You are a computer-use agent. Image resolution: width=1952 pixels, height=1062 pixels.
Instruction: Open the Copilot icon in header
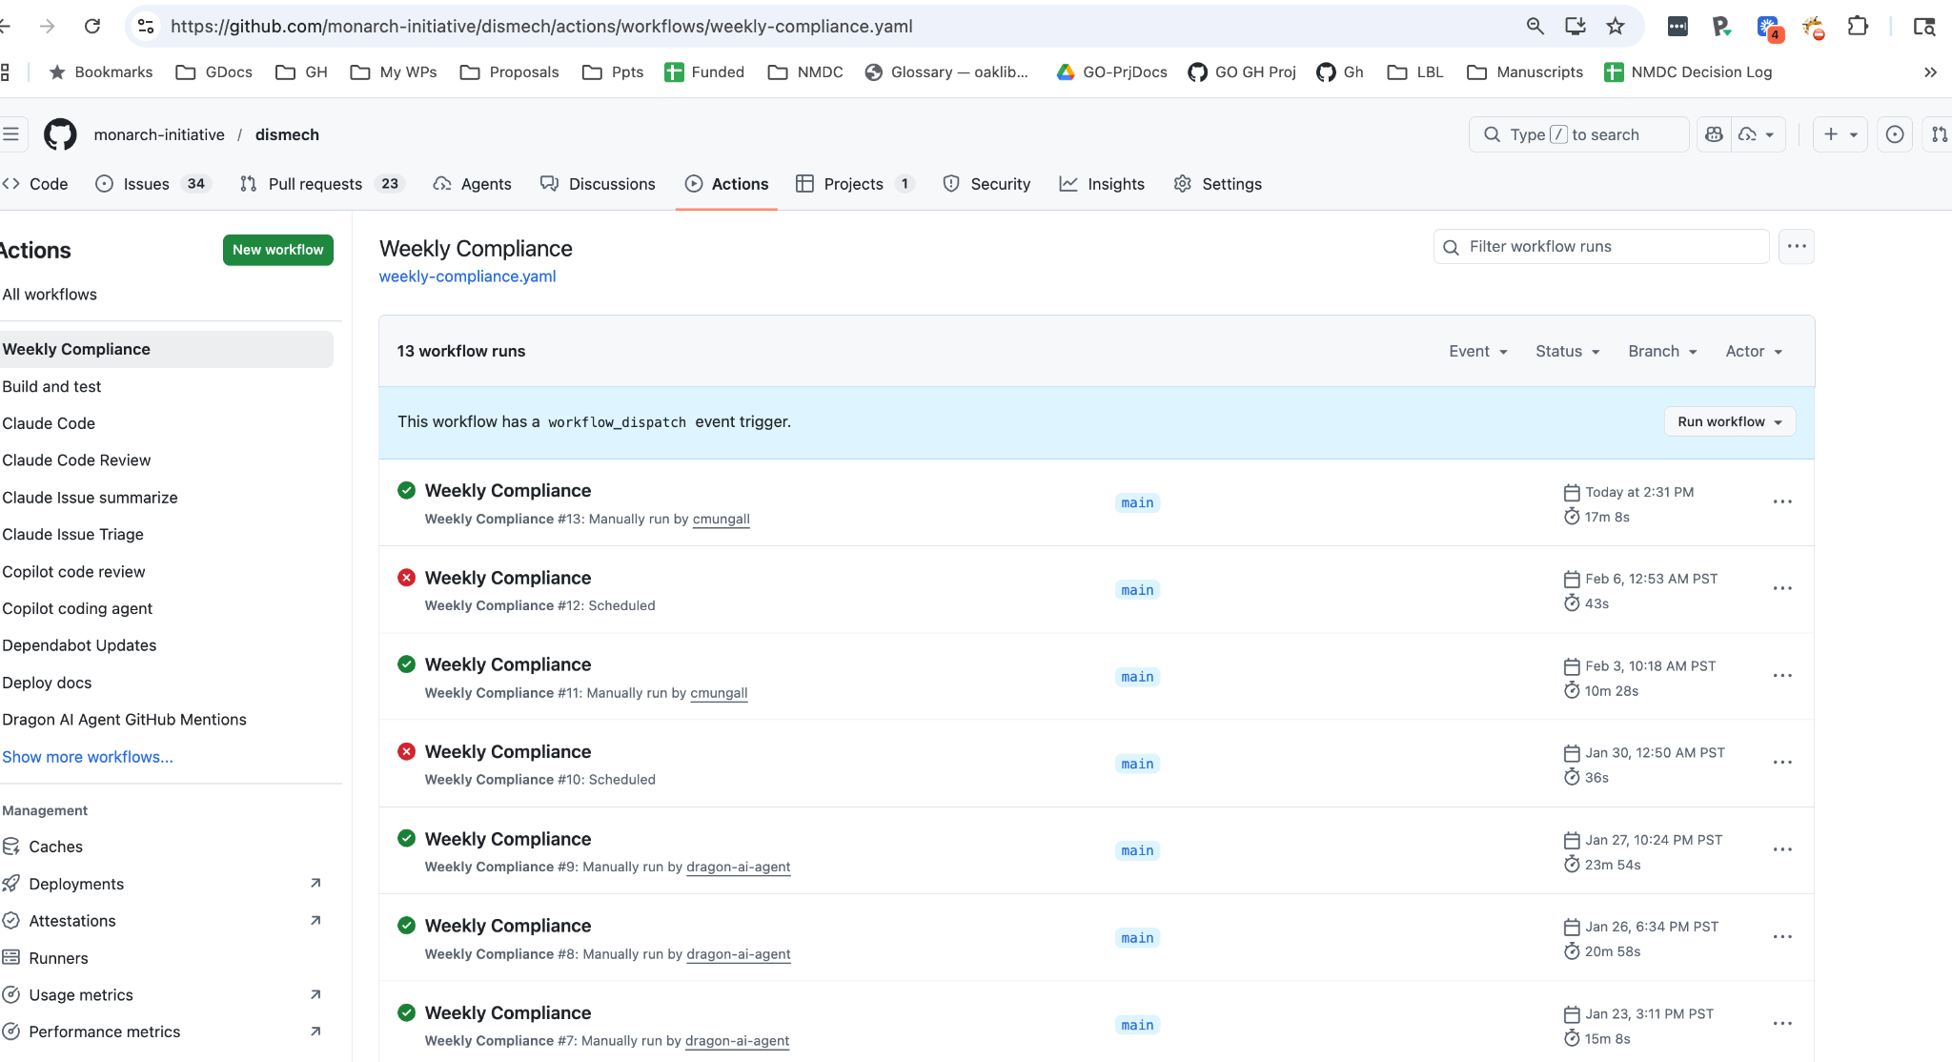1714,134
